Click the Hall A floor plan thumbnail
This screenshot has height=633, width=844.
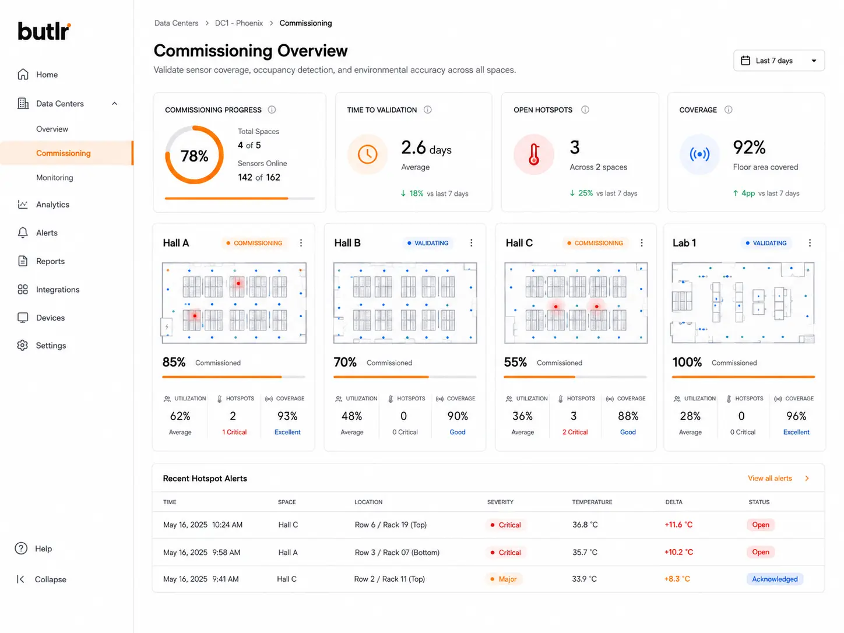tap(234, 303)
